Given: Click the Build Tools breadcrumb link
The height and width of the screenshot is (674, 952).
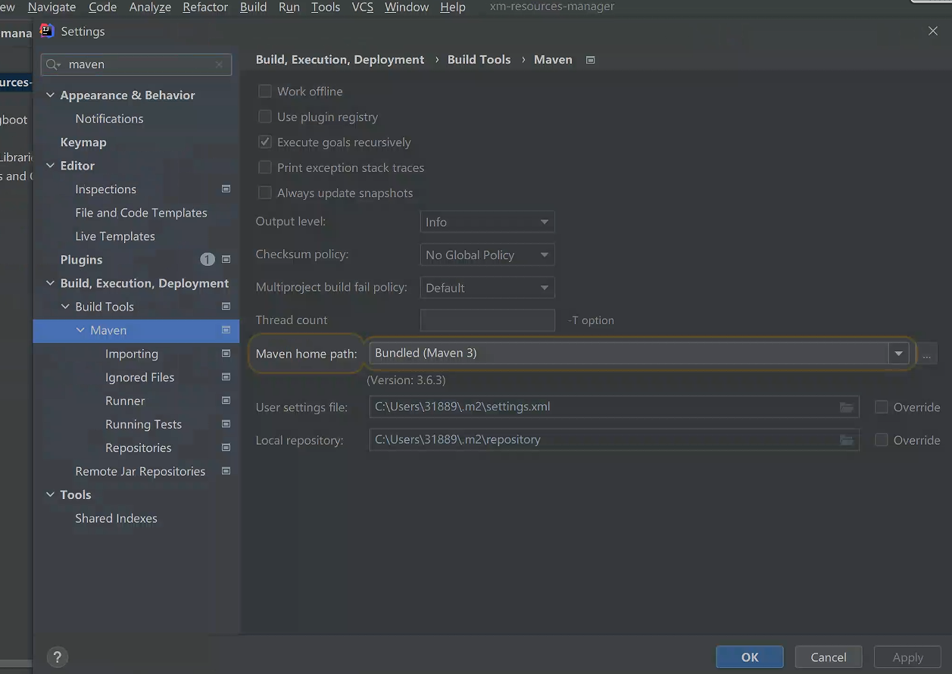Looking at the screenshot, I should click(x=479, y=60).
